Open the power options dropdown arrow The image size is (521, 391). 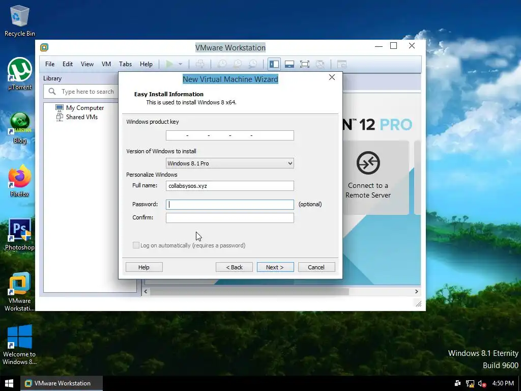coord(181,64)
